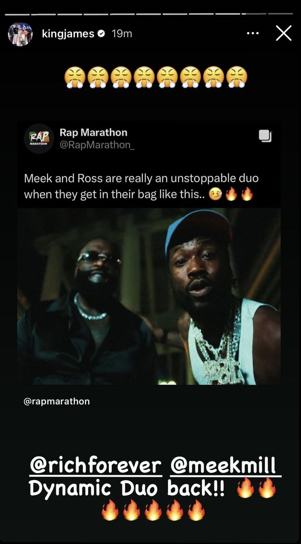
Task: Click the kingjames username
Action: click(68, 34)
